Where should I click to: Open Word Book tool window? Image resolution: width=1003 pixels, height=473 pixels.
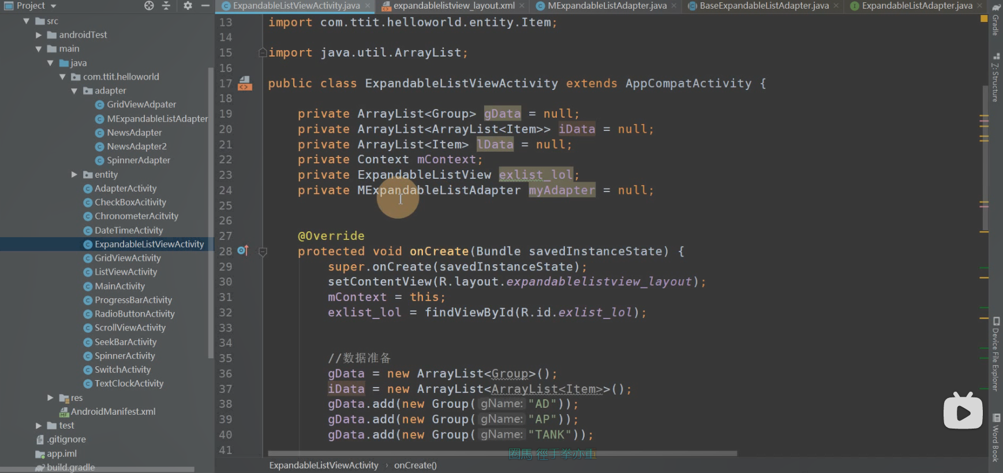pos(995,437)
